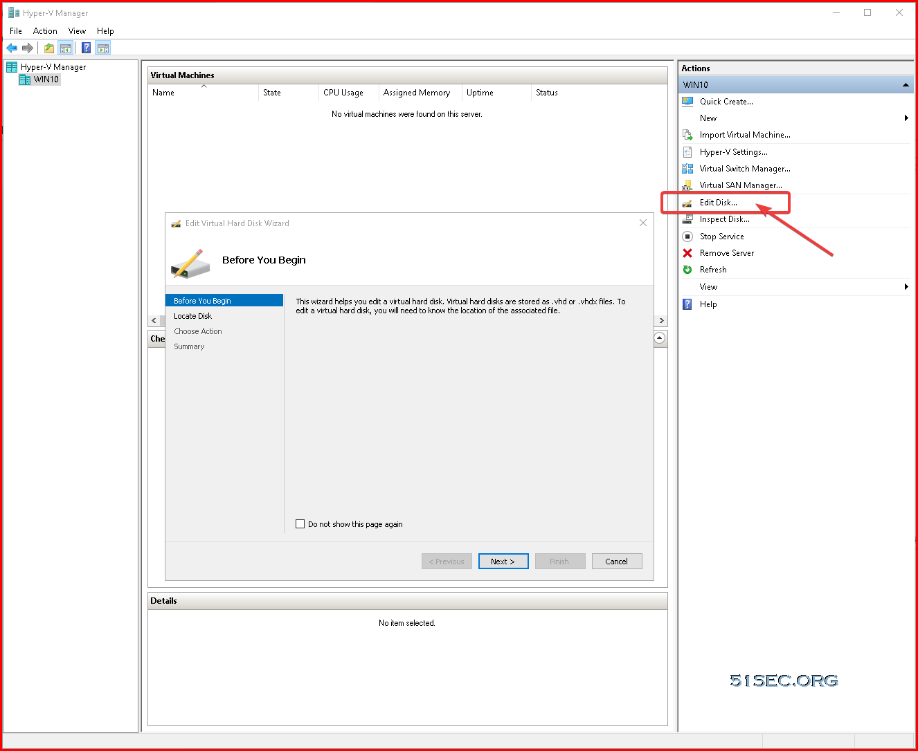Sort by the Assigned Memory column header

click(420, 93)
